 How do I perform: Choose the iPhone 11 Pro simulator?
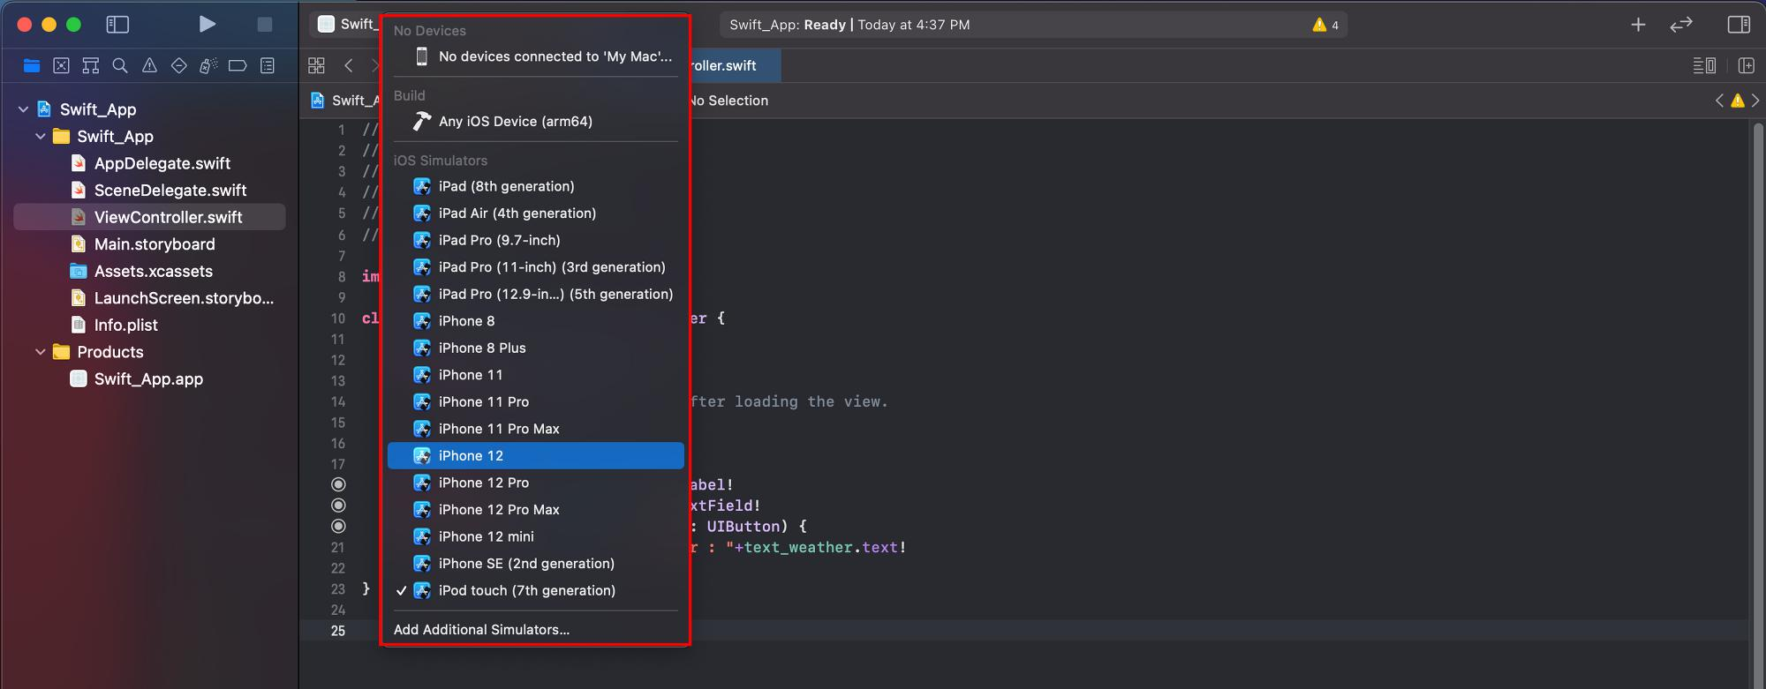pyautogui.click(x=535, y=402)
